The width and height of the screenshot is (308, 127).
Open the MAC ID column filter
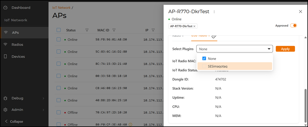click(114, 30)
